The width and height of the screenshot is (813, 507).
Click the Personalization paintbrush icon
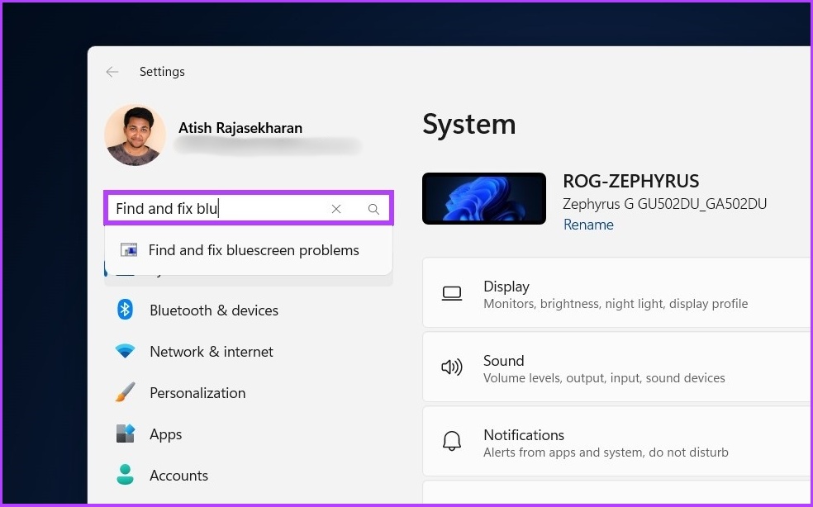click(125, 392)
